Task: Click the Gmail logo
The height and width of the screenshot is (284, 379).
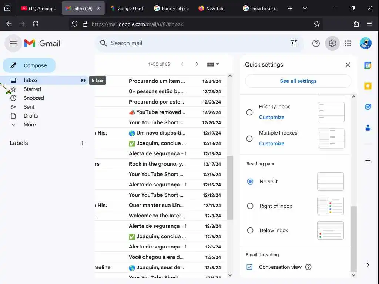Action: coord(42,44)
